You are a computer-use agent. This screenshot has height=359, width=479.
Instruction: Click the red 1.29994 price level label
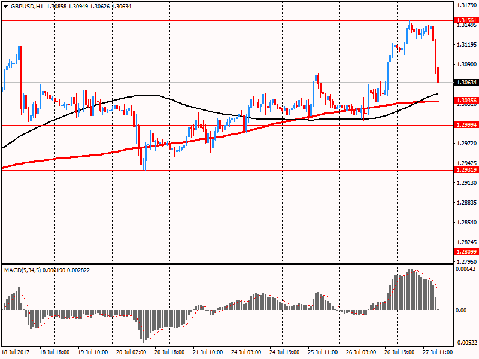coord(466,125)
